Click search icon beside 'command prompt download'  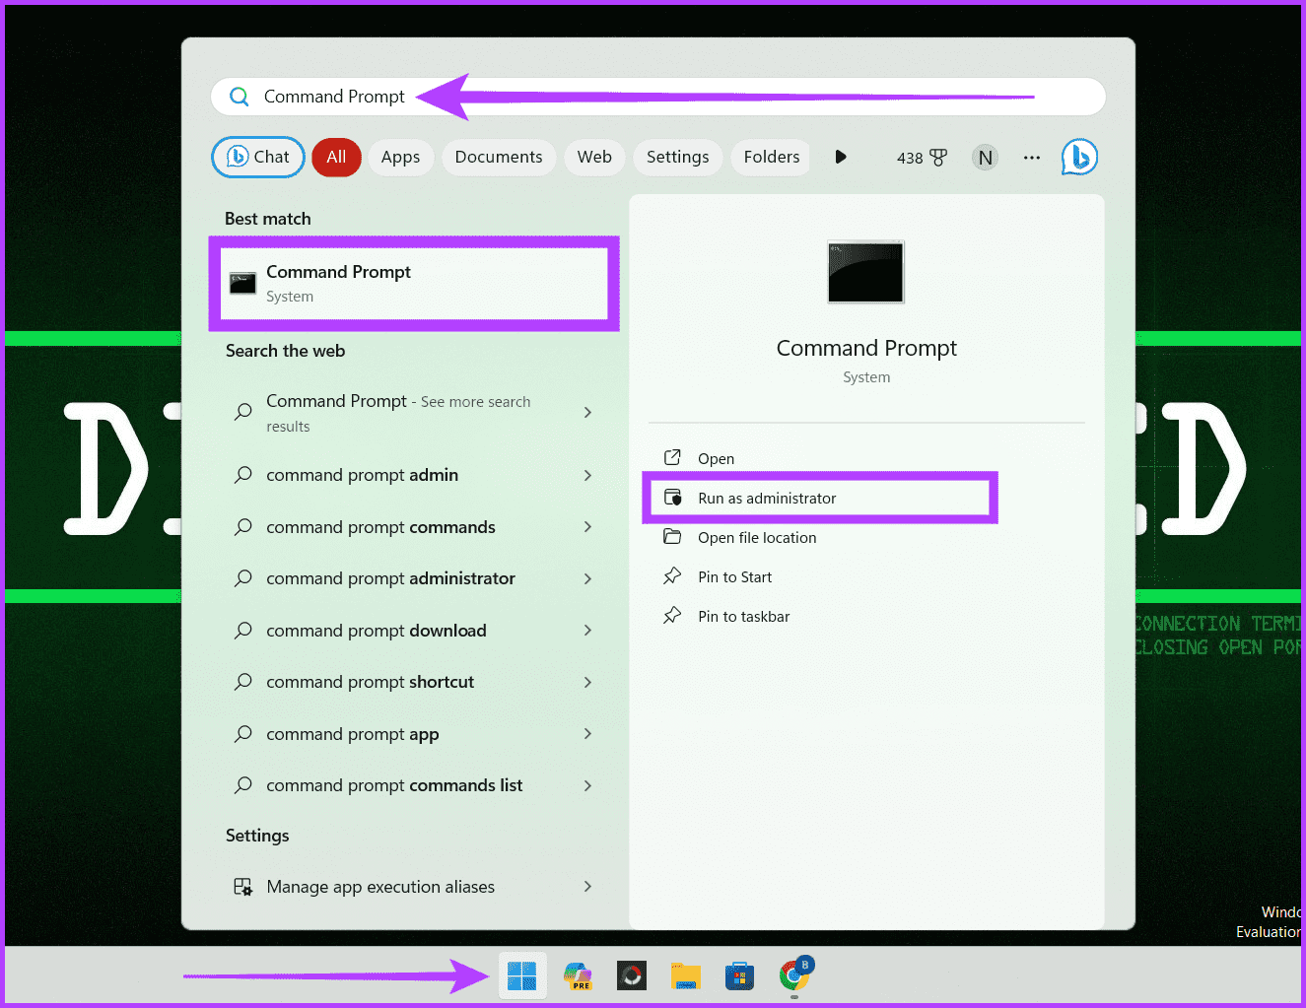pos(242,631)
